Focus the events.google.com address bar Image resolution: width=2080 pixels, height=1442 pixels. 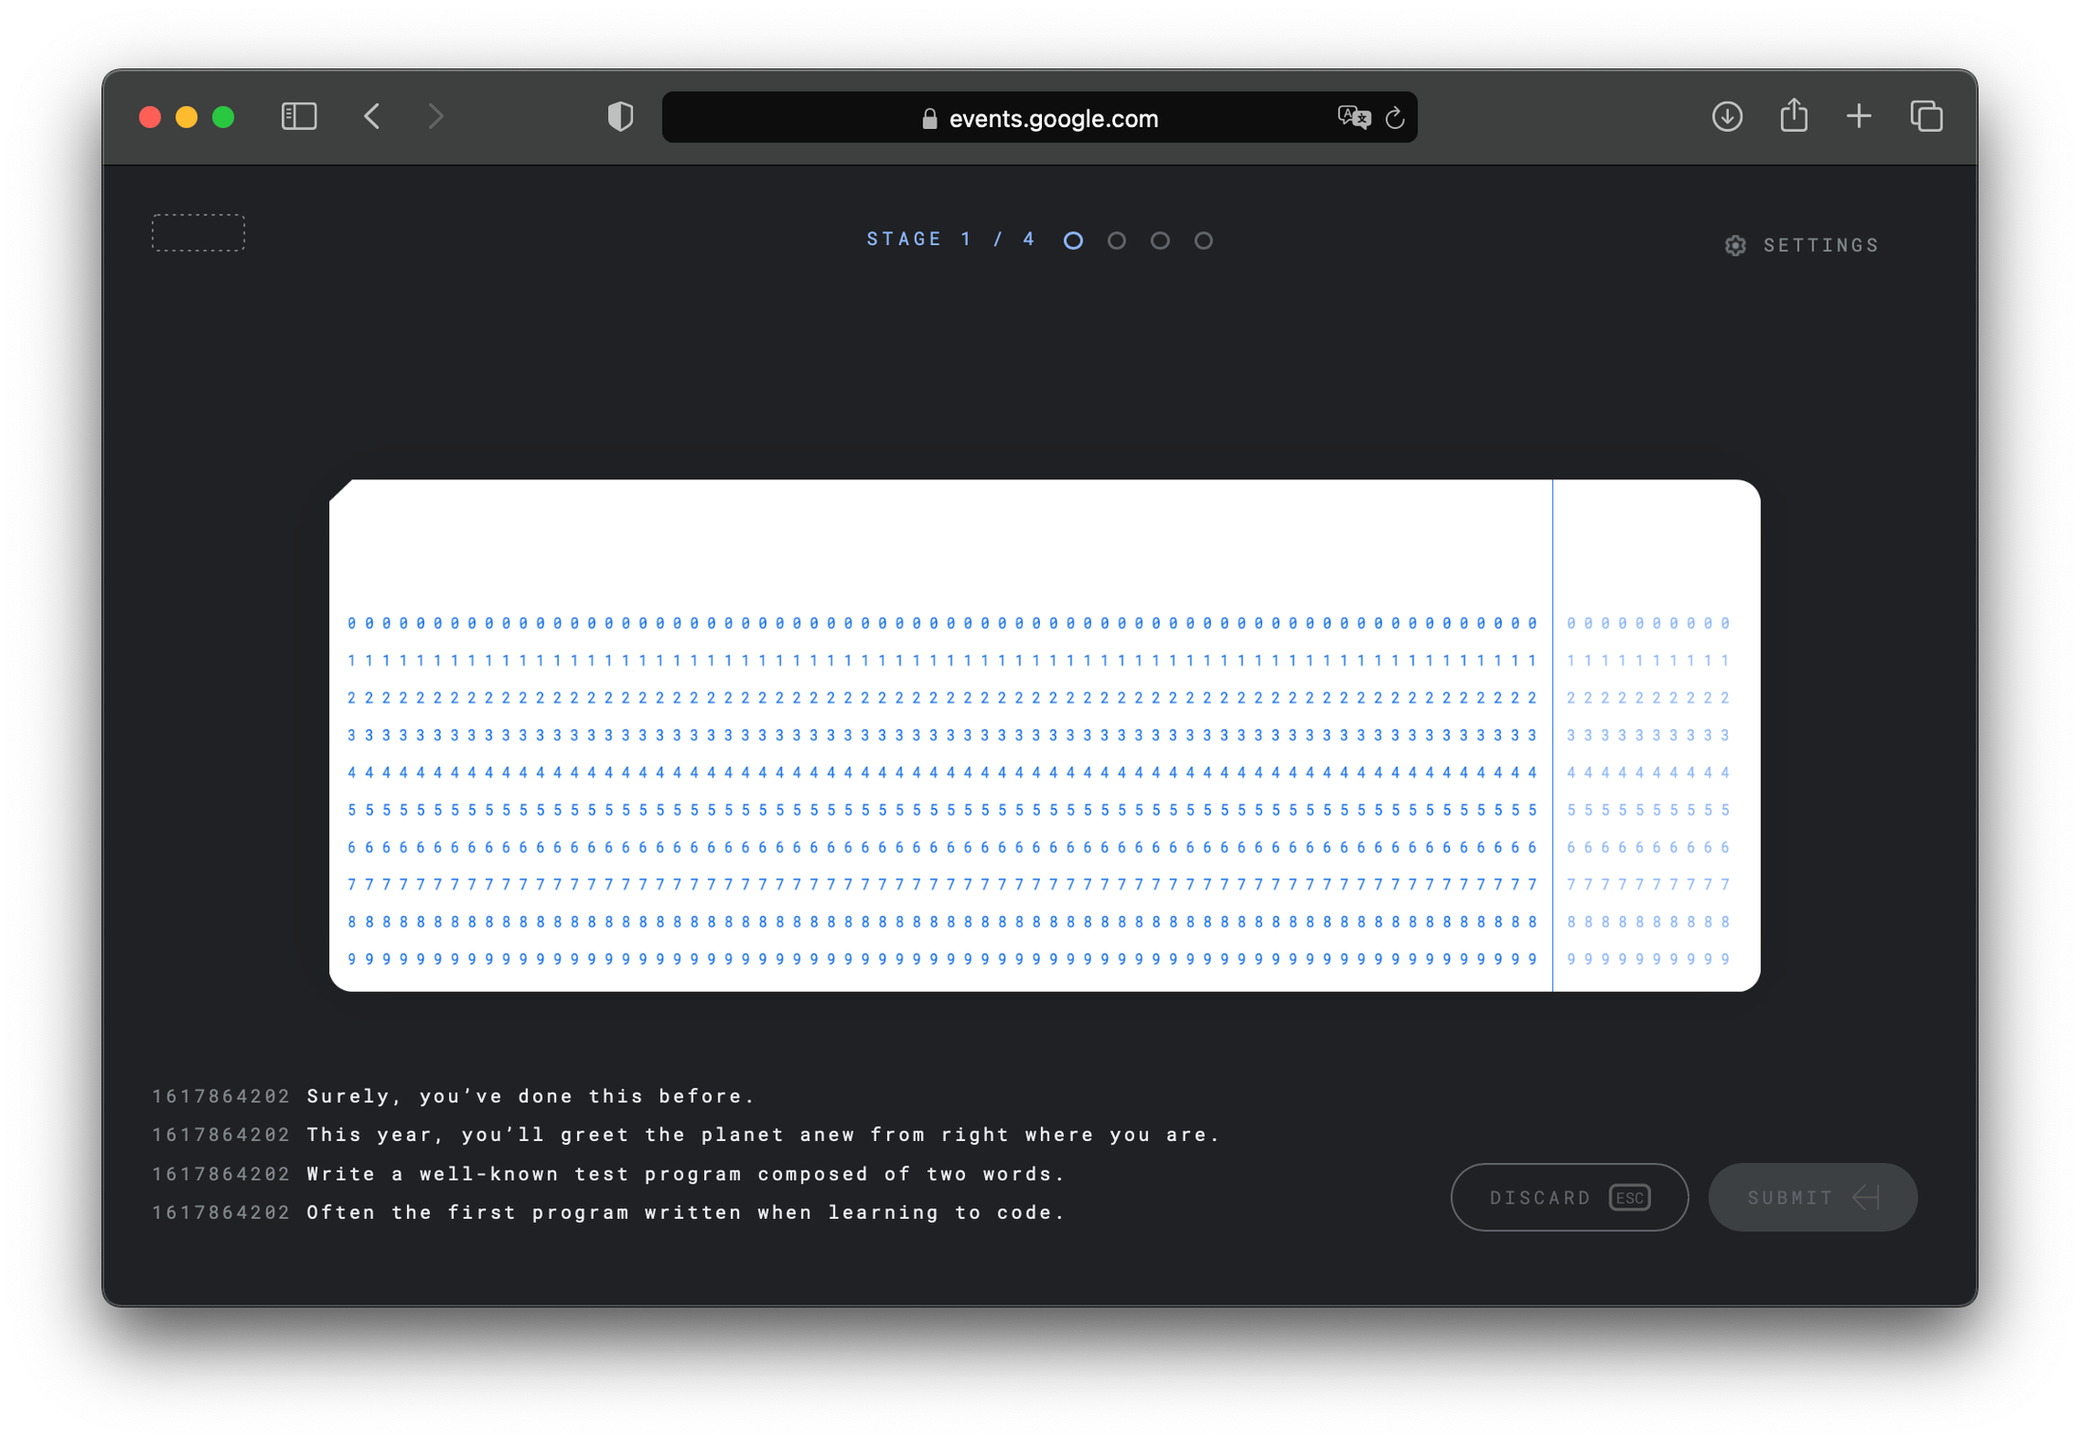point(1039,118)
